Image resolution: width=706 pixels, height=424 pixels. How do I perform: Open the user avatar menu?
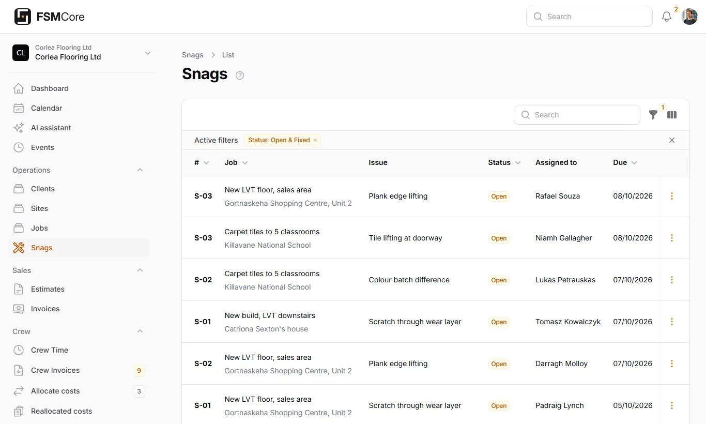pos(689,17)
